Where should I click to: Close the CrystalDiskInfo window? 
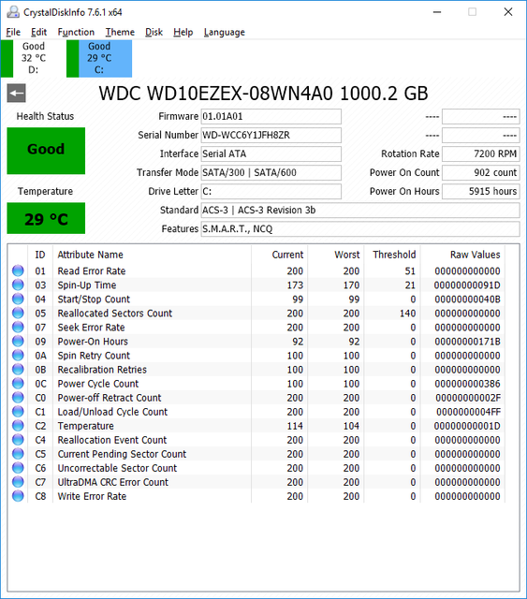point(508,12)
